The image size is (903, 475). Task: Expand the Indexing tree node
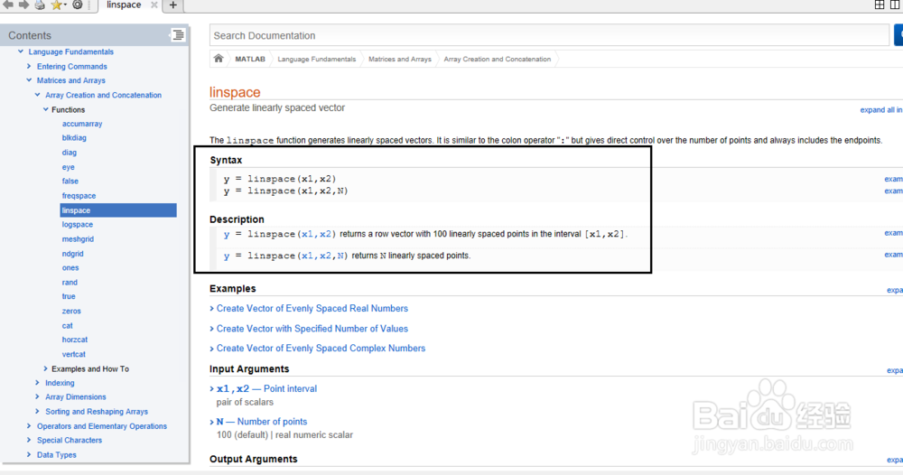click(38, 383)
